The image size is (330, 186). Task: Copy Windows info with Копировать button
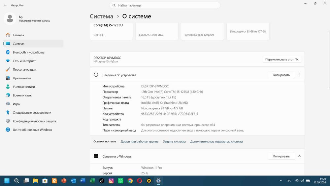(281, 156)
